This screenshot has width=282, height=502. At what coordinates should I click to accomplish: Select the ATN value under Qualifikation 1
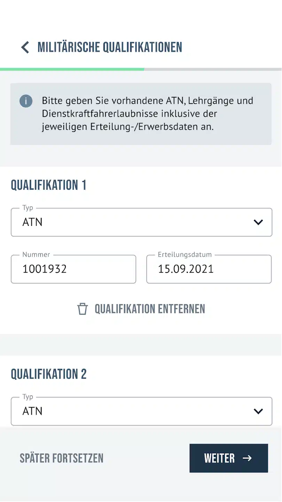pyautogui.click(x=32, y=222)
